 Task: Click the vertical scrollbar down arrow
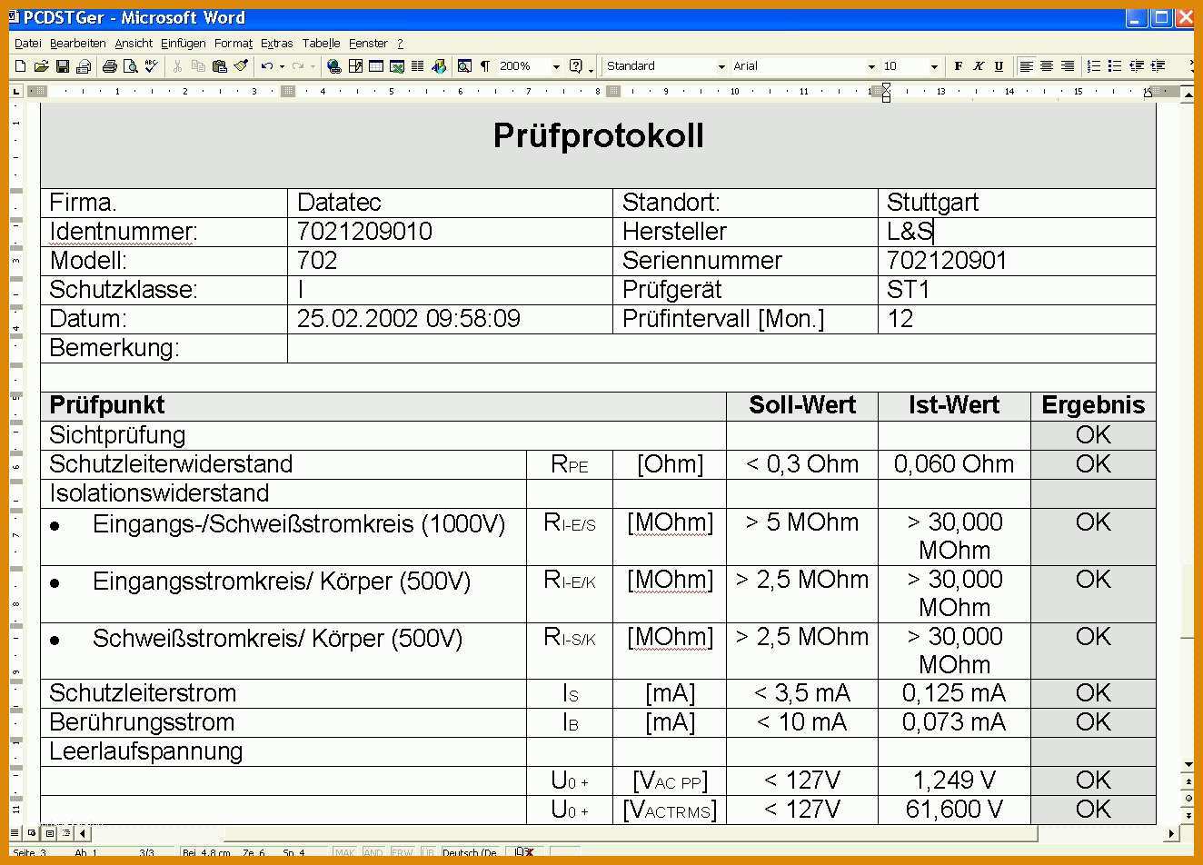[x=1188, y=765]
